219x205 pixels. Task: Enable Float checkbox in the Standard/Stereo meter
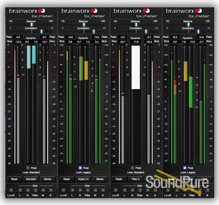pos(28,168)
